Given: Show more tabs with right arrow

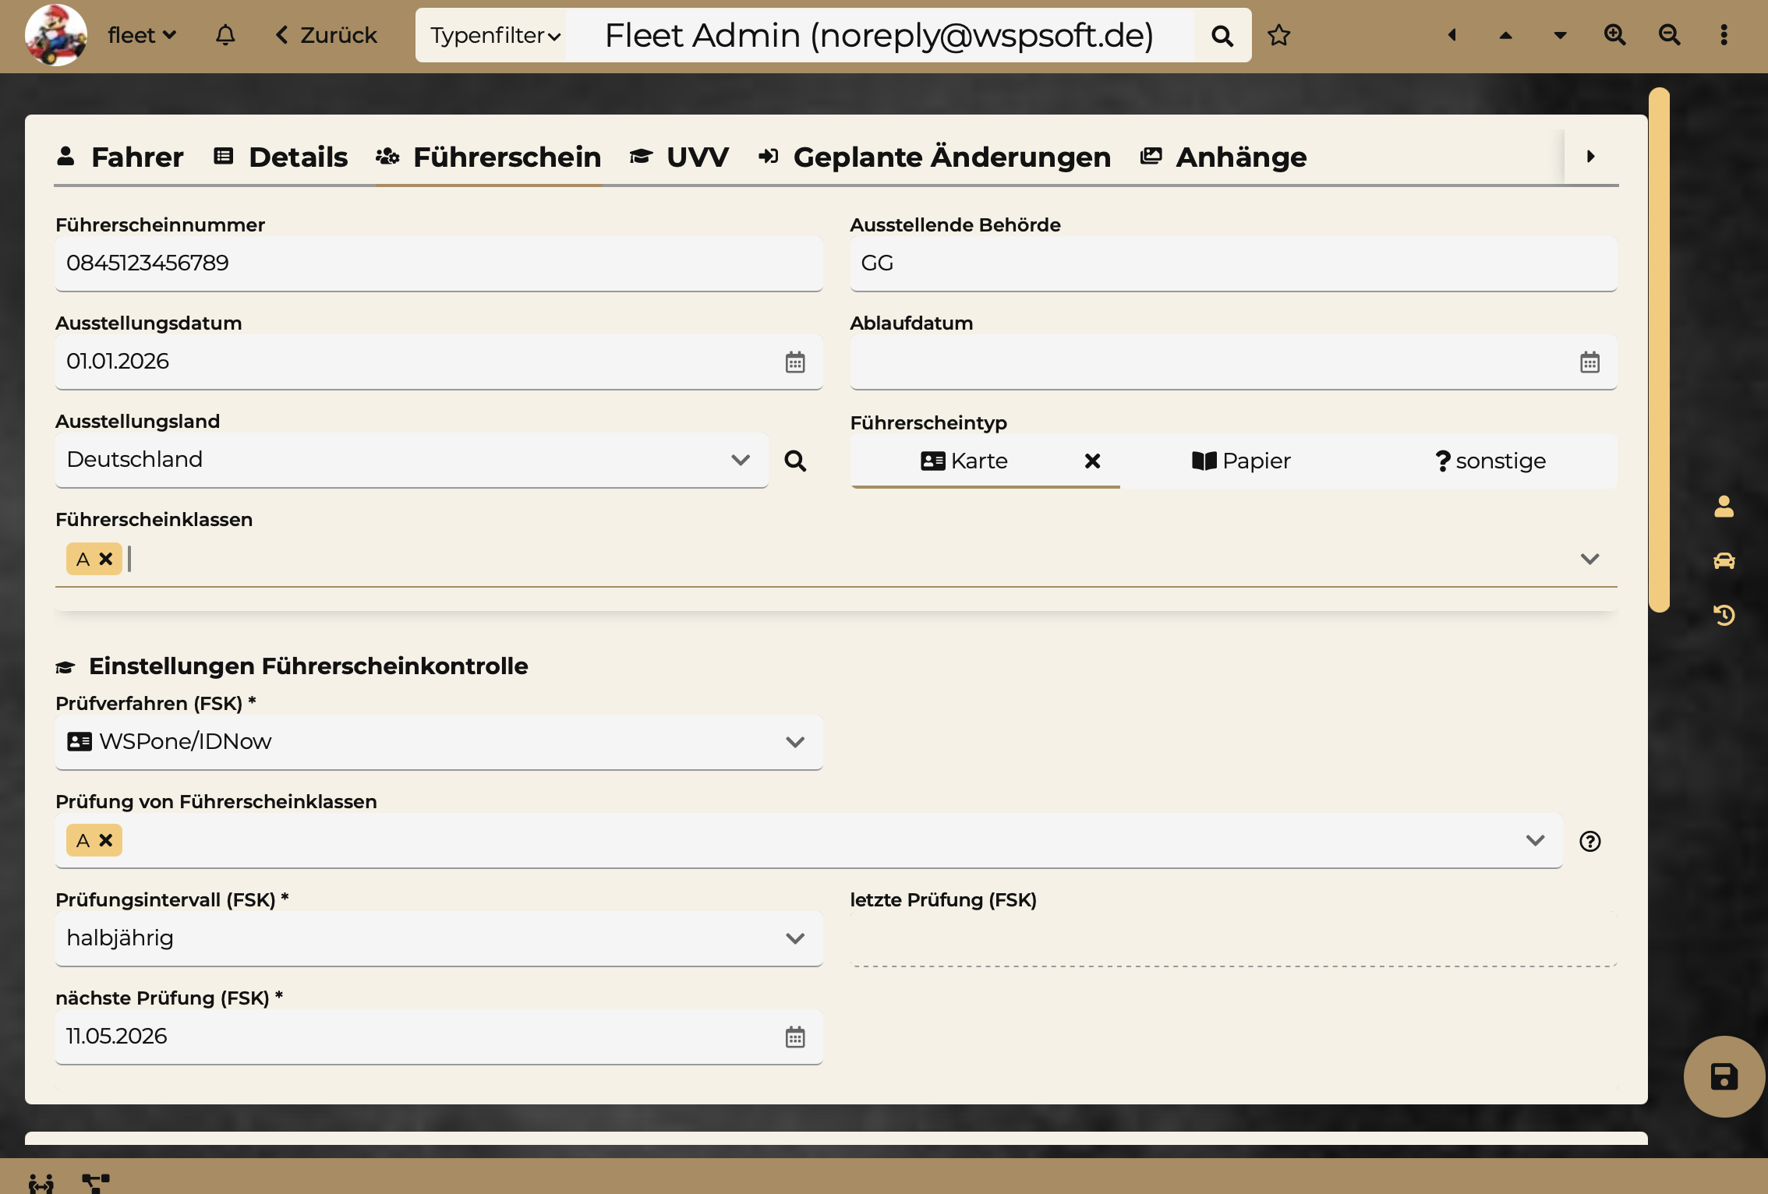Looking at the screenshot, I should 1591,157.
